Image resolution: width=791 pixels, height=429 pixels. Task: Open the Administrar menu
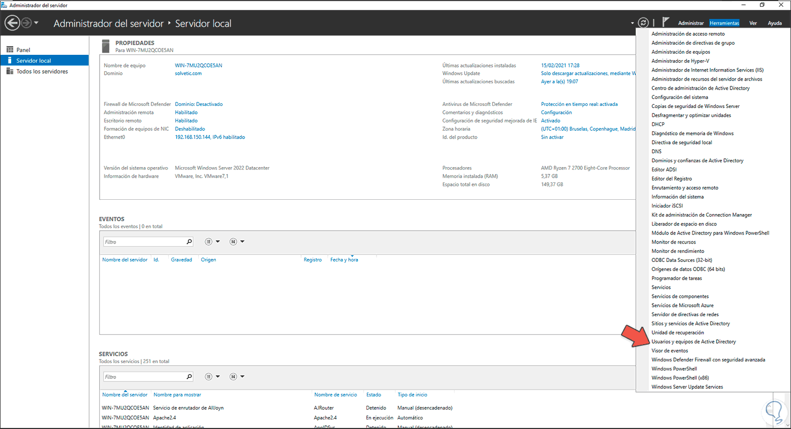click(691, 23)
